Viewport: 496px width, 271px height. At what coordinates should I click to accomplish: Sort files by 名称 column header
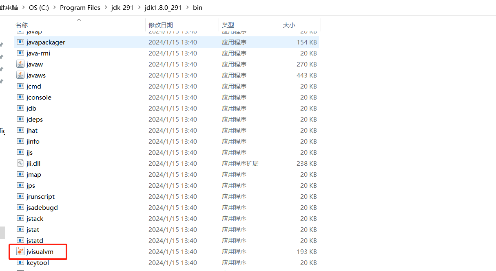(x=22, y=25)
